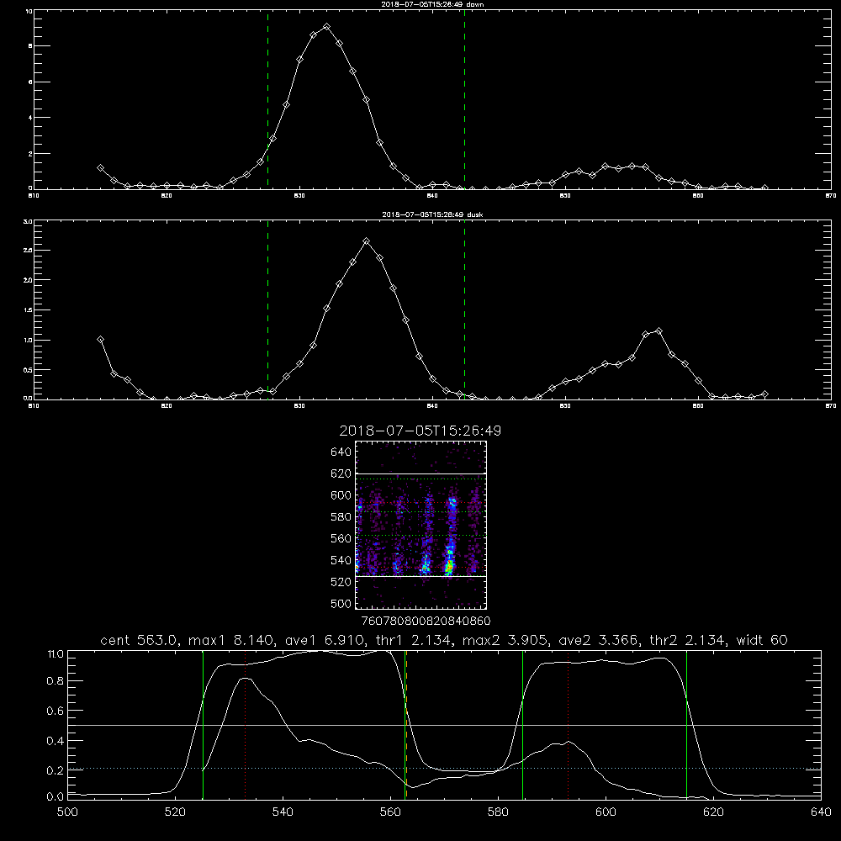
Task: Click left green dashed line in dusk plot
Action: tap(267, 310)
